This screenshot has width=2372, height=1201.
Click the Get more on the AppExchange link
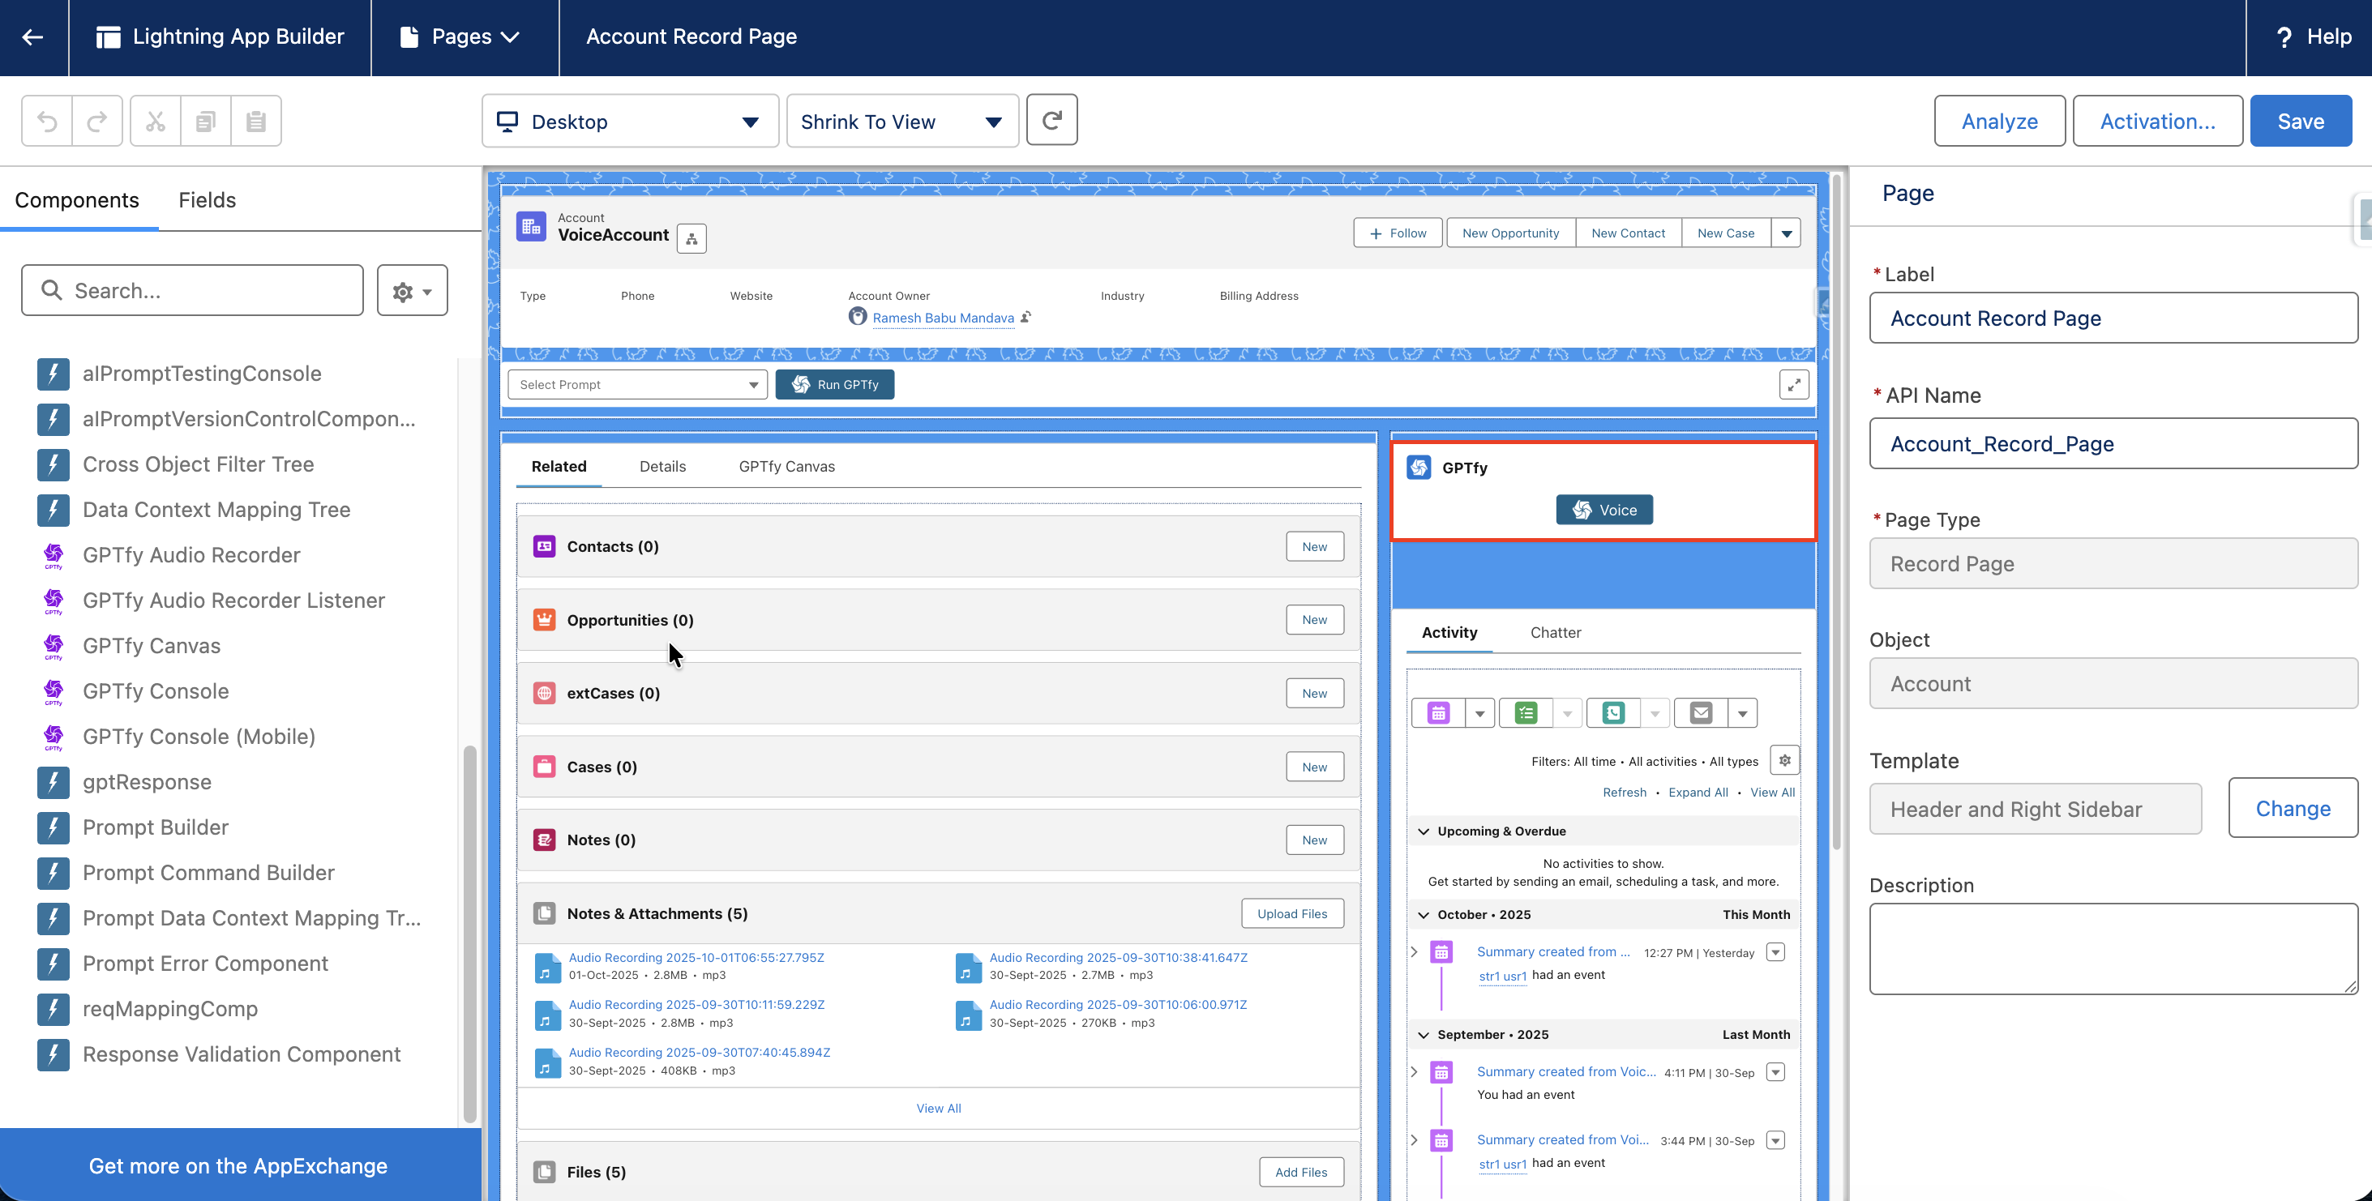(x=238, y=1165)
